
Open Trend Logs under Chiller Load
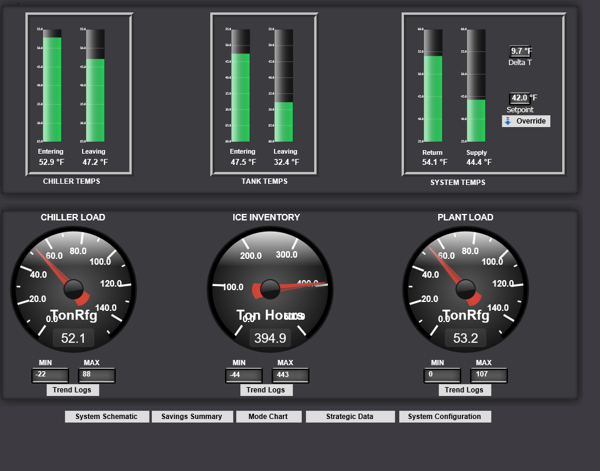(73, 389)
